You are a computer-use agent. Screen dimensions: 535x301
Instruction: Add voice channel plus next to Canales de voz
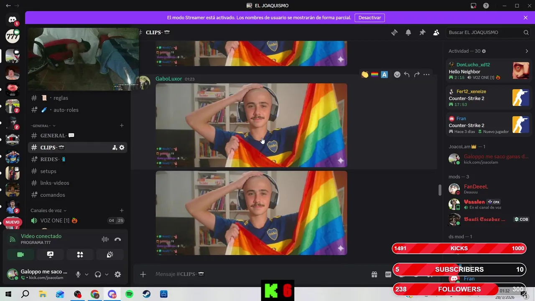point(122,210)
